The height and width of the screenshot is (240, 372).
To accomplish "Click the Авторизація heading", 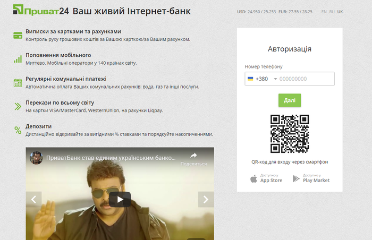I will tap(290, 49).
